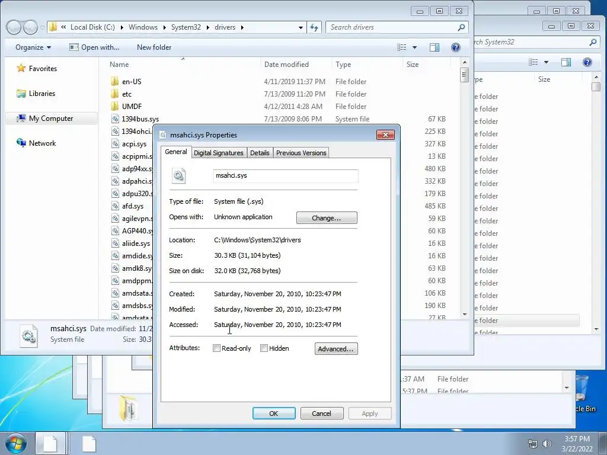The width and height of the screenshot is (607, 455).
Task: Sort by the Name column header
Action: point(119,64)
